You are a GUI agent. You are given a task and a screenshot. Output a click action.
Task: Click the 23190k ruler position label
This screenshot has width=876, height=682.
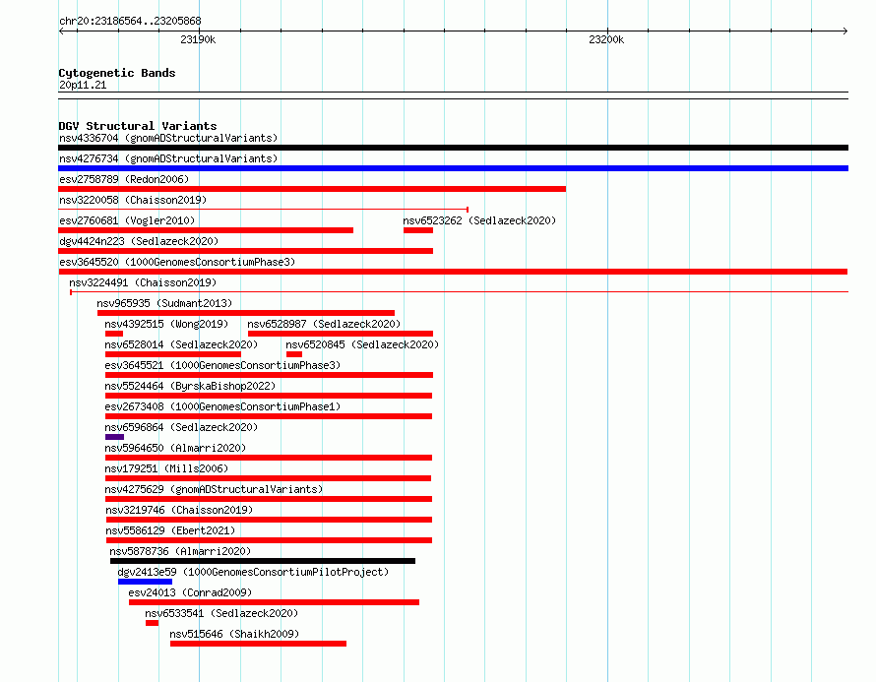(x=198, y=40)
